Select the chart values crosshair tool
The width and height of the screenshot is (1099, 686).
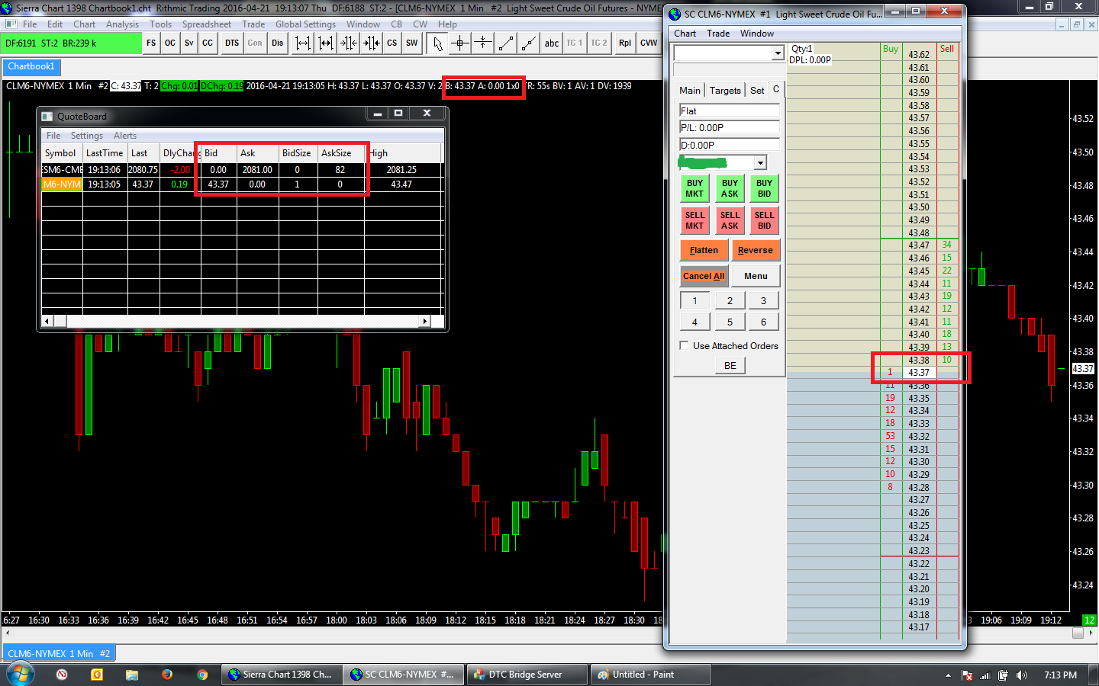pos(460,43)
